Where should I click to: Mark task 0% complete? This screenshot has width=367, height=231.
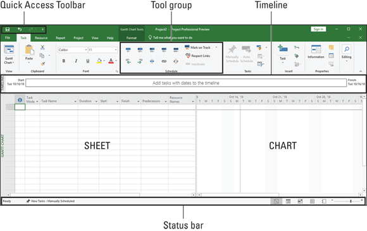[128, 49]
